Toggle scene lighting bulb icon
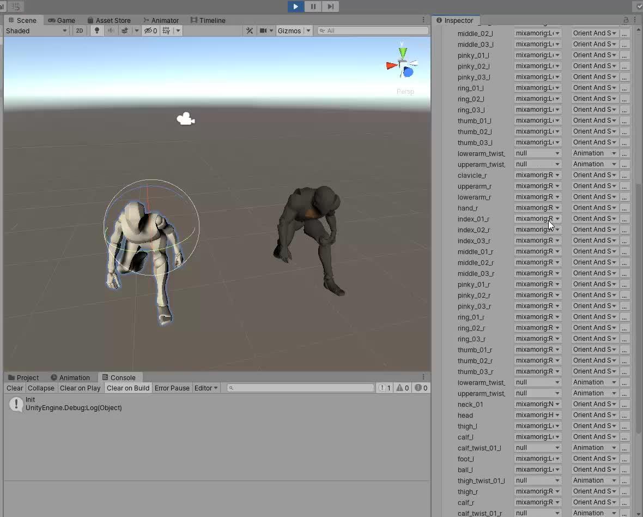The height and width of the screenshot is (517, 643). [x=97, y=31]
